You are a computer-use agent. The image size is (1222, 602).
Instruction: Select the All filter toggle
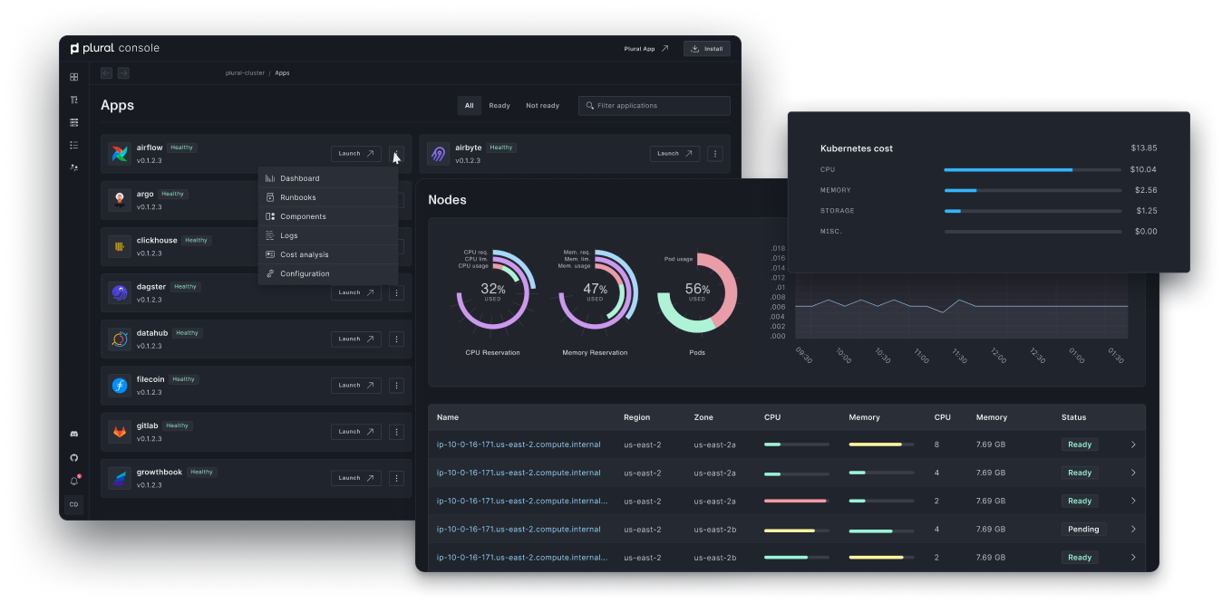pos(470,106)
